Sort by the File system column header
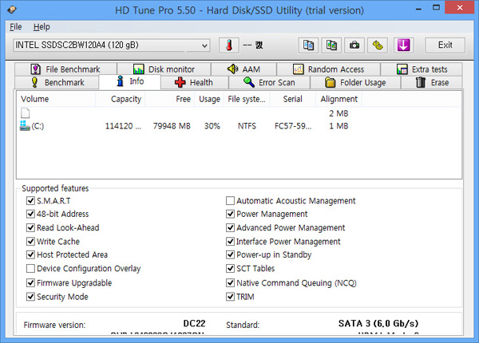Screen dimensions: 479x343 [247, 99]
